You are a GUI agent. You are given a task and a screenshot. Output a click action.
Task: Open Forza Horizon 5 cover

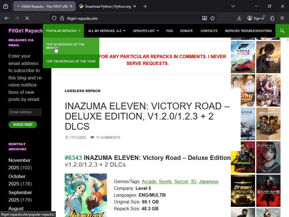[x=243, y=57]
